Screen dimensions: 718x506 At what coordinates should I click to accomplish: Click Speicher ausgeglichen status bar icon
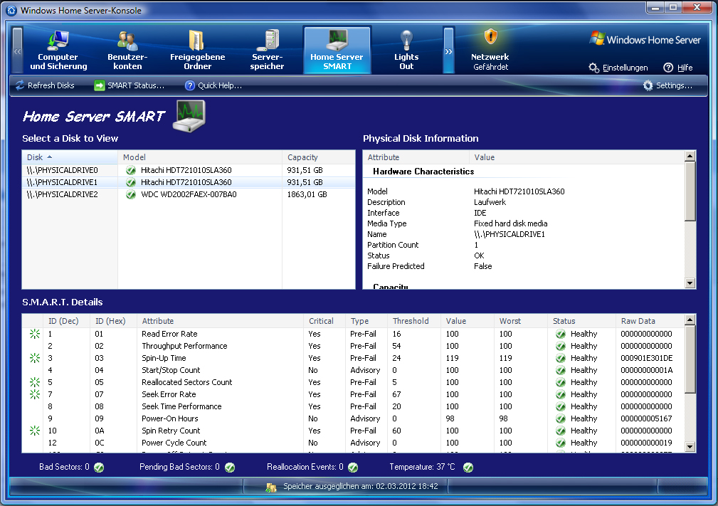point(271,487)
